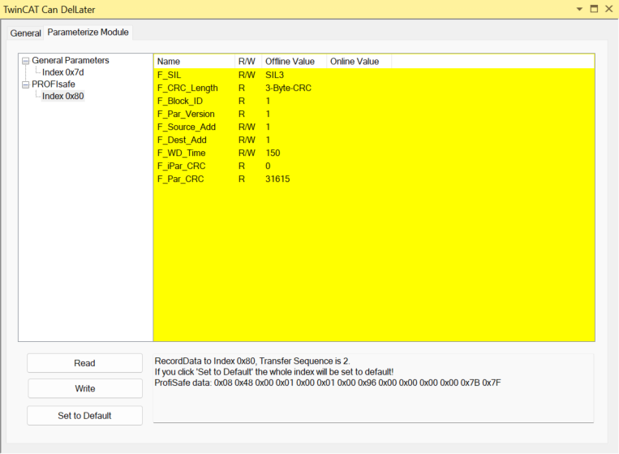Switch to the General tab
Viewport: 619px width, 454px height.
click(x=25, y=32)
